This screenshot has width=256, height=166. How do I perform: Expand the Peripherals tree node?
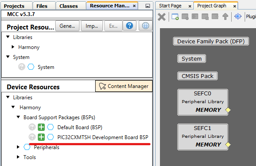coord(18,147)
